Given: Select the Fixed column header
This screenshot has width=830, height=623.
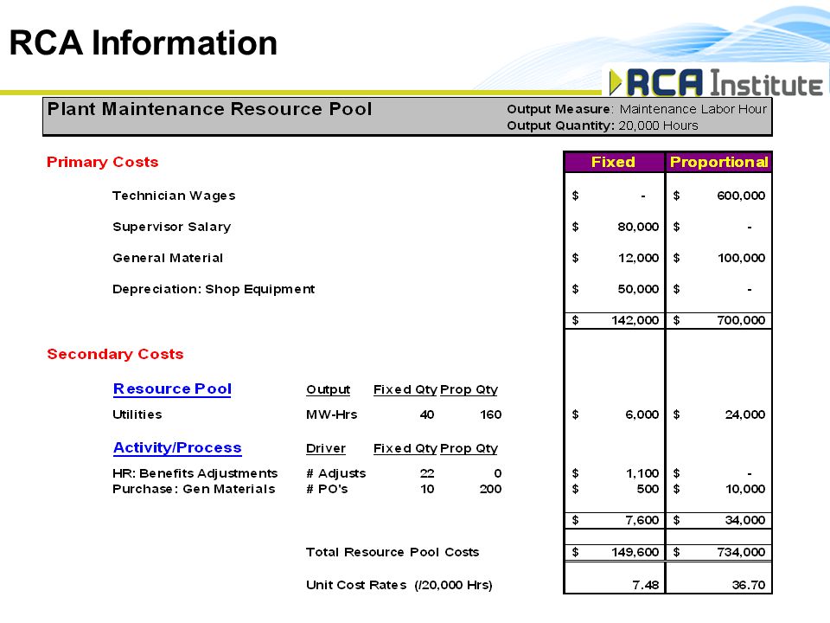Looking at the screenshot, I should (613, 162).
